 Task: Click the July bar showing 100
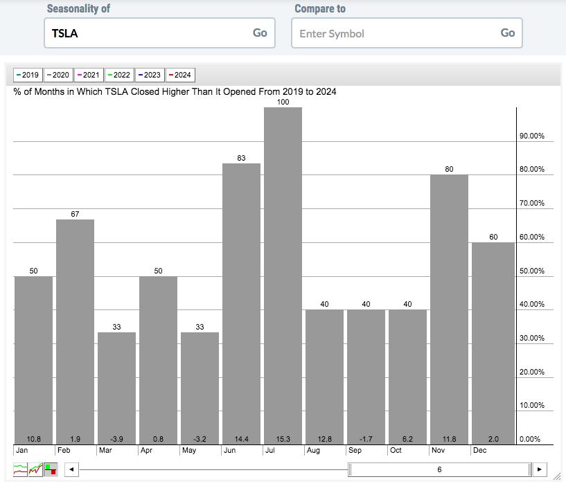tap(283, 276)
